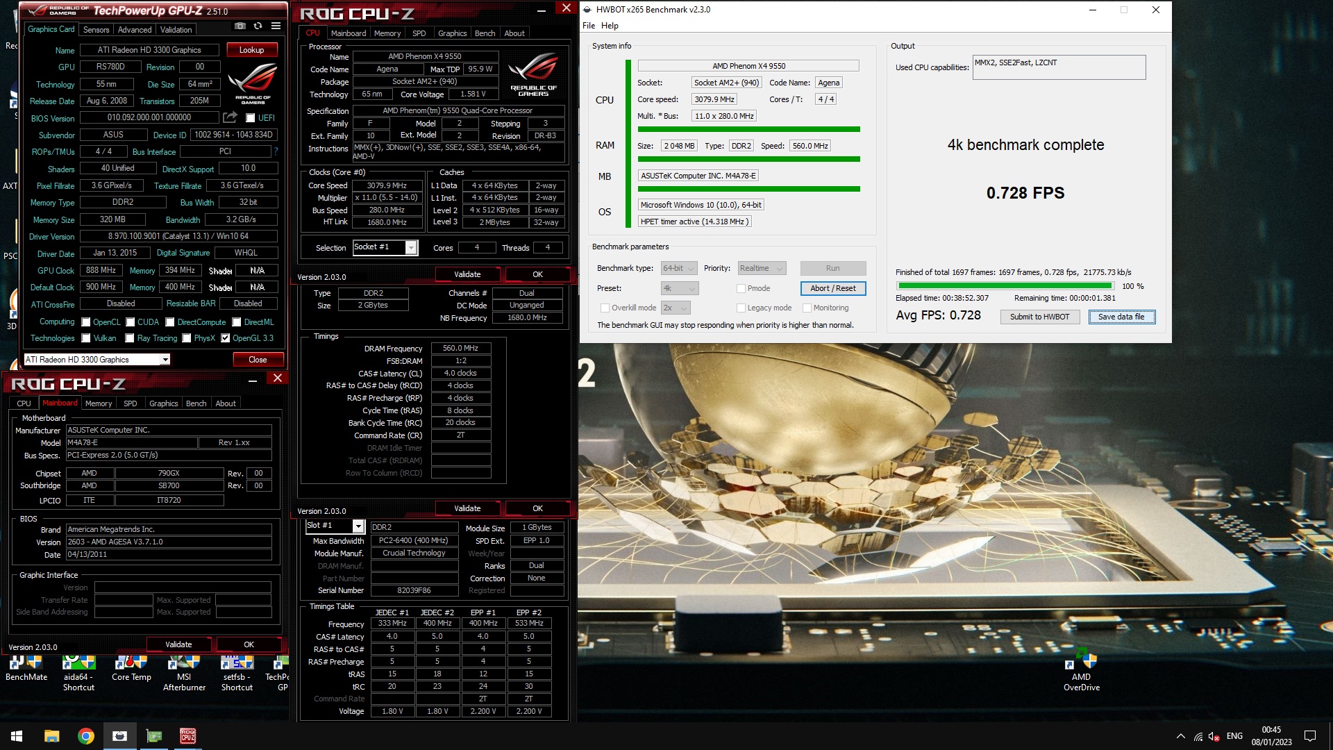The width and height of the screenshot is (1333, 750).
Task: Open GPU selection dropdown in GPU-Z
Action: tap(165, 360)
